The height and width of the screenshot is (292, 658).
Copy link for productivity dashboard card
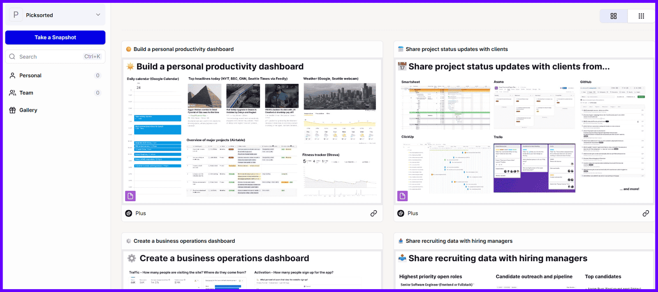pyautogui.click(x=373, y=213)
